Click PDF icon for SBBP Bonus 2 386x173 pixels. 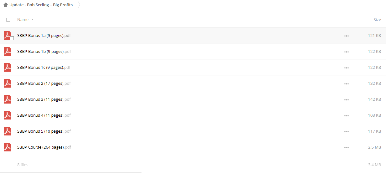tap(8, 83)
